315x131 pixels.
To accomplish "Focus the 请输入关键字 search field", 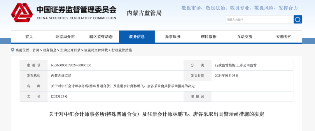I will [x=260, y=20].
